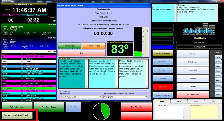This screenshot has height=121, width=224.
Task: Click the green countdown pie chart
Action: coord(102,111)
